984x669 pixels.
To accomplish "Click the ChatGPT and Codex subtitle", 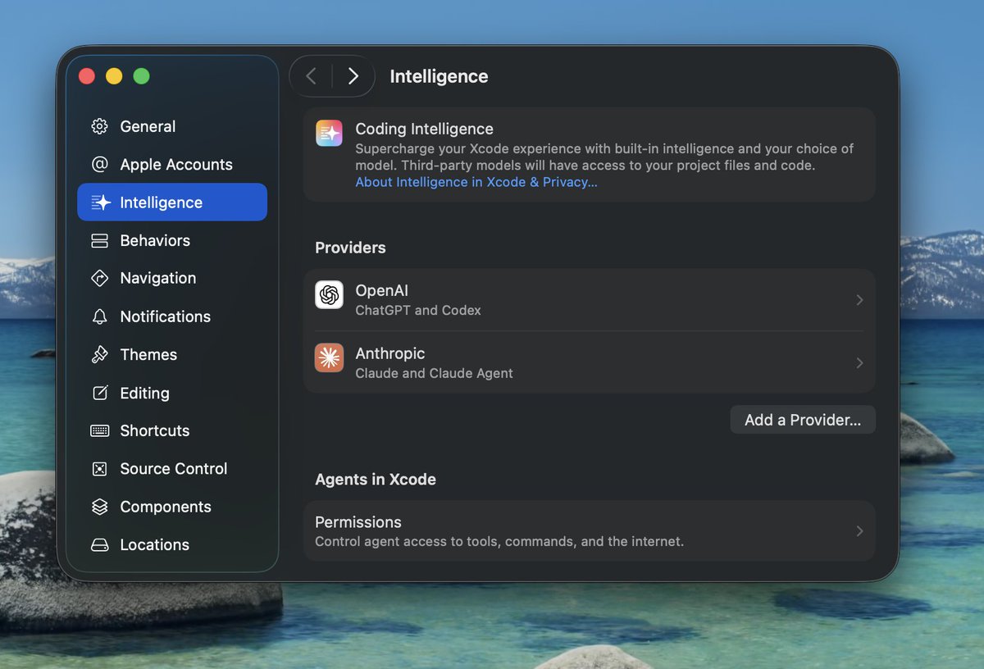I will click(418, 311).
